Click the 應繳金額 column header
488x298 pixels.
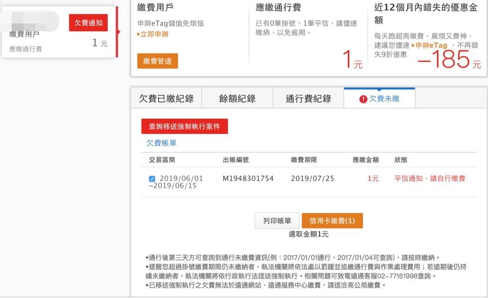(x=366, y=160)
